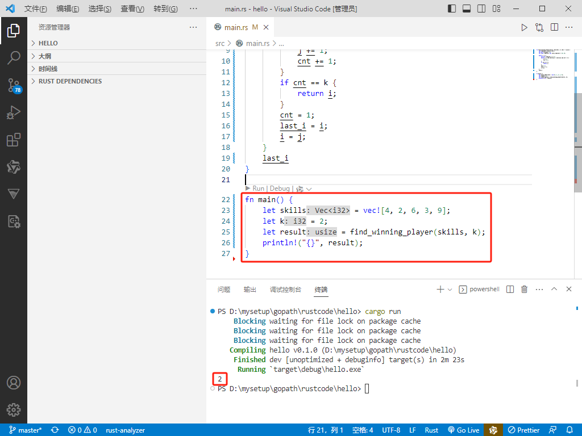This screenshot has width=582, height=436.
Task: Click rust-analyzer status item
Action: point(126,430)
